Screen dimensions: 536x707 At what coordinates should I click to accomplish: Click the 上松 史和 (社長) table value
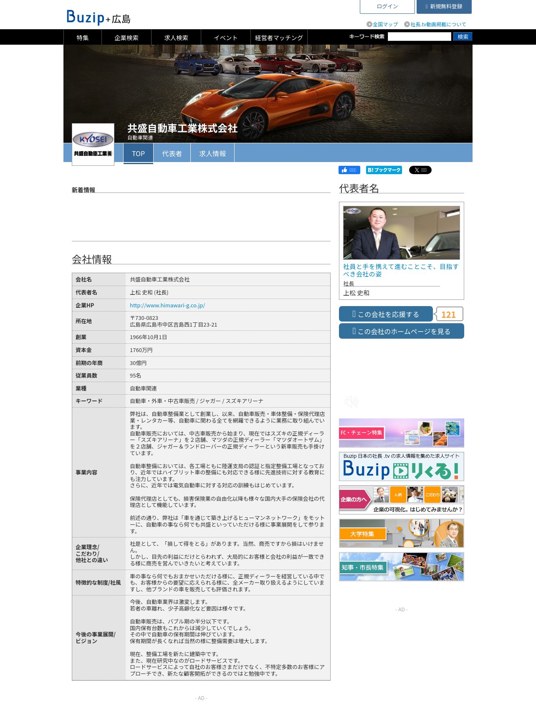click(149, 292)
